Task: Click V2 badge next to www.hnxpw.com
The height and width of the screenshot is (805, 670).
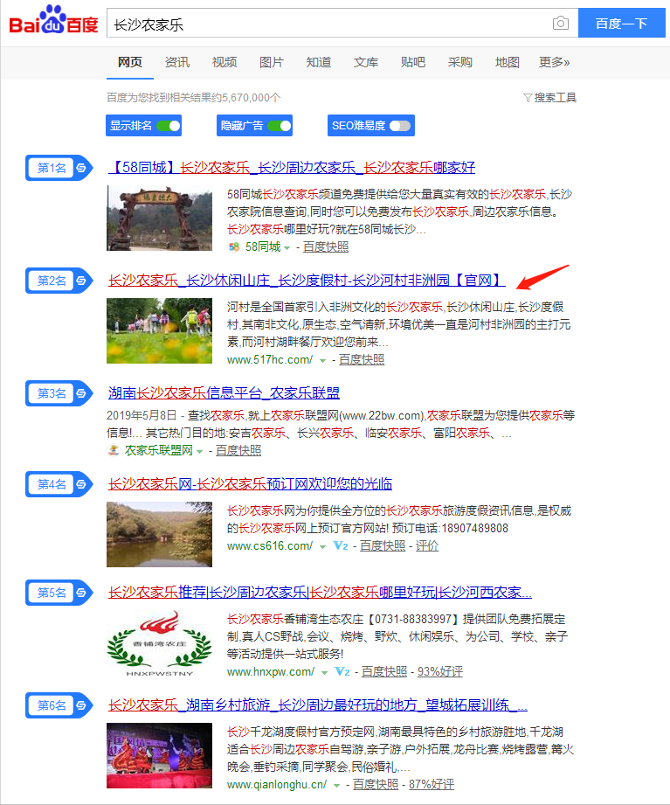Action: pyautogui.click(x=342, y=671)
